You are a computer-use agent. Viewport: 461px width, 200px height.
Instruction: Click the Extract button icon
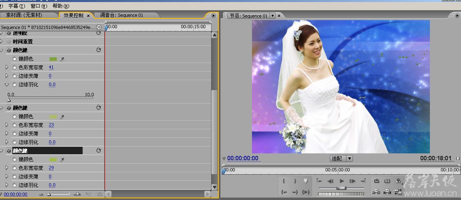(387, 192)
